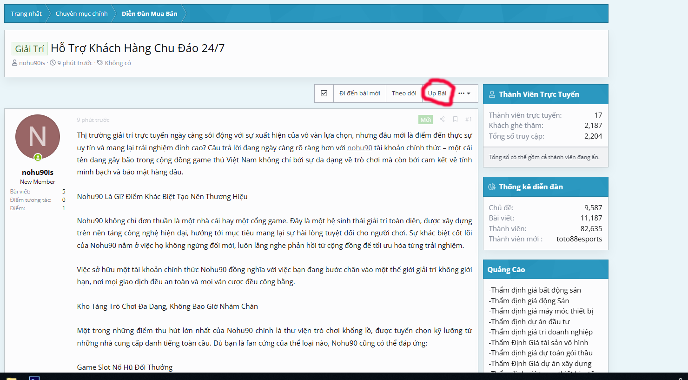This screenshot has width=688, height=380.
Task: Expand the three-dots more options dropdown
Action: (x=464, y=93)
